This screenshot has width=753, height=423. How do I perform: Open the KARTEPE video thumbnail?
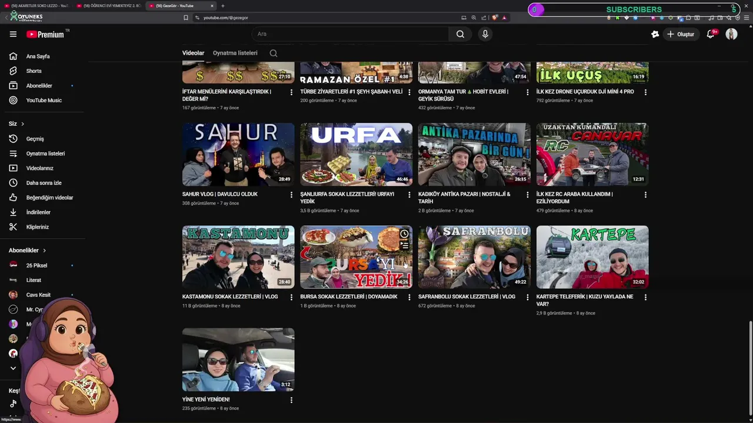[x=592, y=257]
